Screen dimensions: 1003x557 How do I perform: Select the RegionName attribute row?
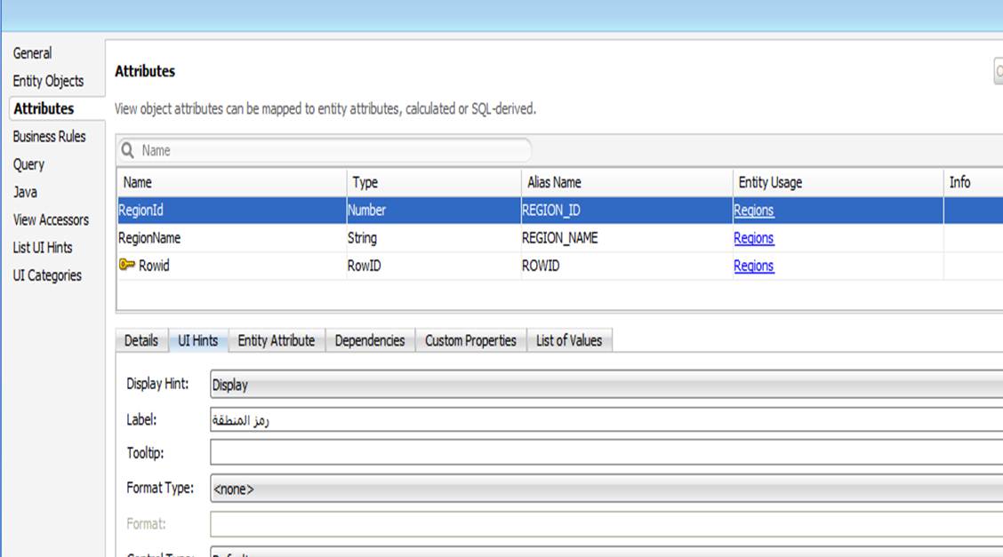pyautogui.click(x=231, y=238)
